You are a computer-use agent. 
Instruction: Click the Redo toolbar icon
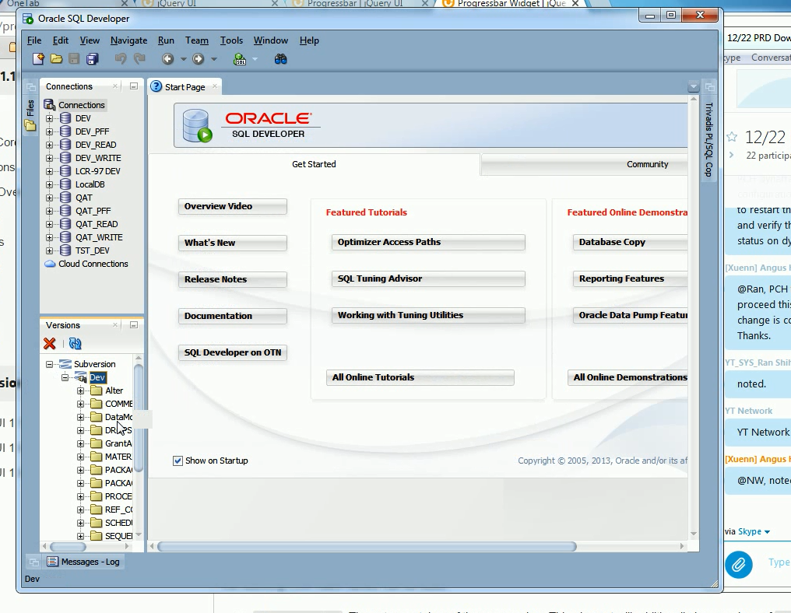(139, 59)
